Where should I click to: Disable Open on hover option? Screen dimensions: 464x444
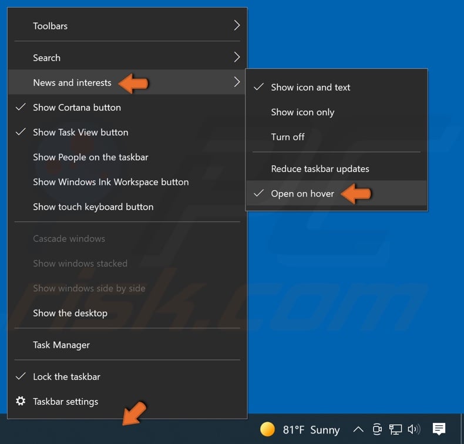pyautogui.click(x=337, y=193)
